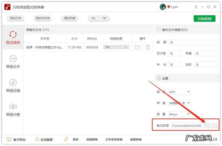Screen dimensions: 222x146
Task: Click the 0% conversion progress bar
Action: click(116, 47)
